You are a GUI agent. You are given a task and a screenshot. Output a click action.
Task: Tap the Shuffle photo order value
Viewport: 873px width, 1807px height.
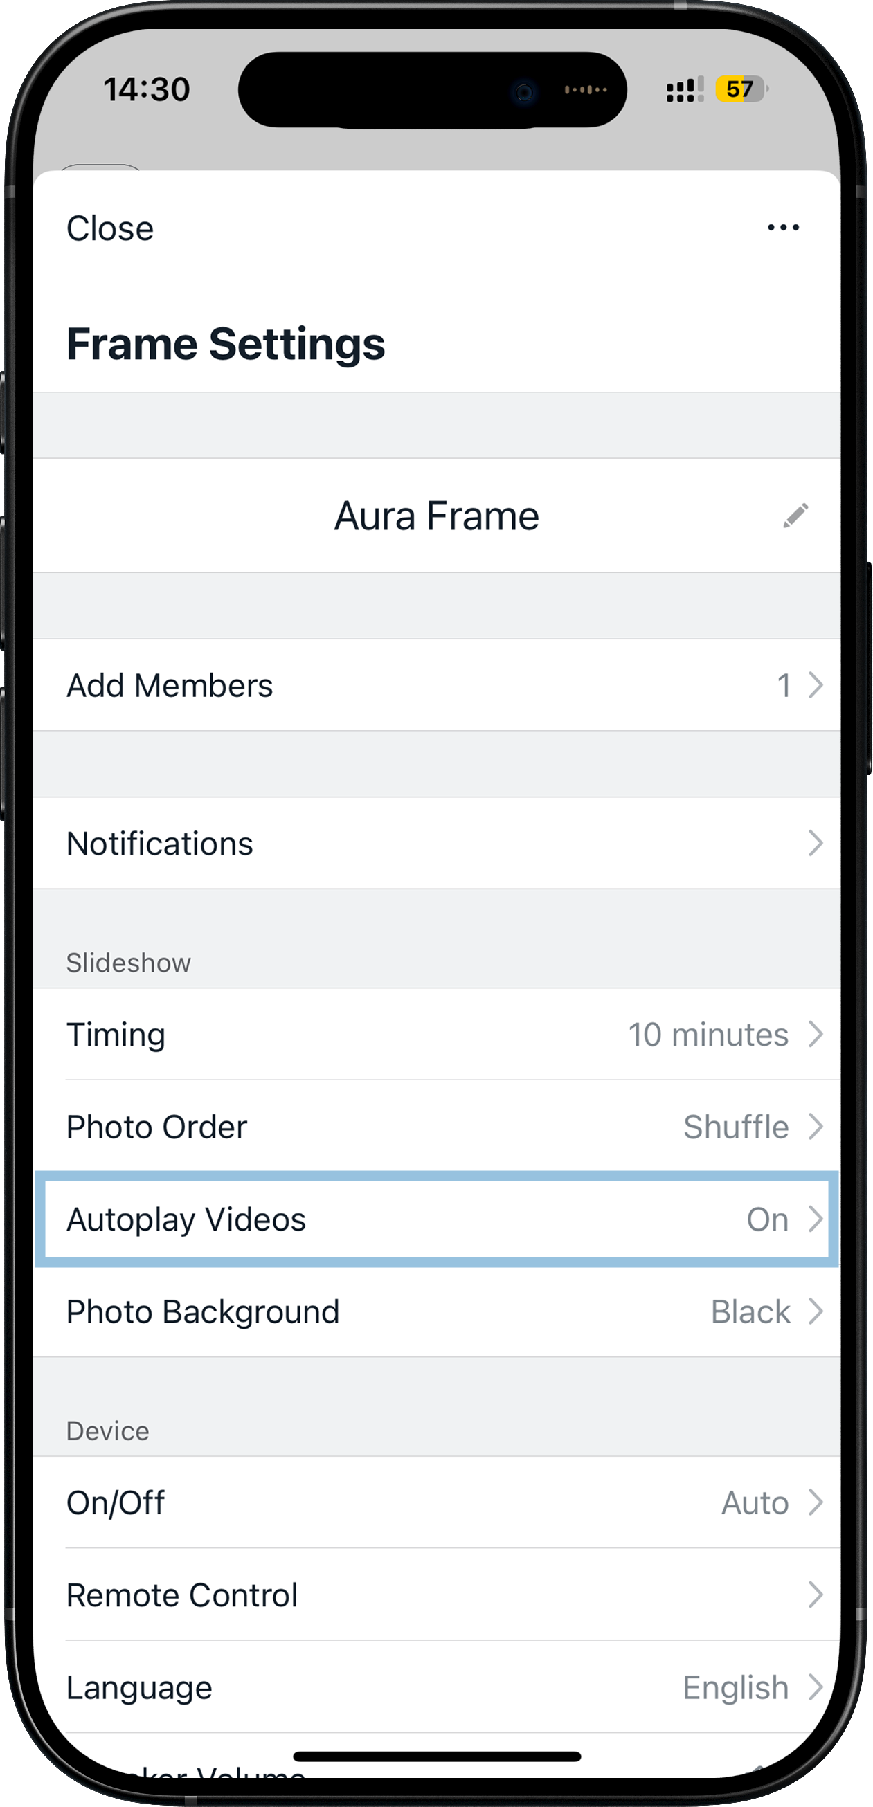tap(736, 1127)
